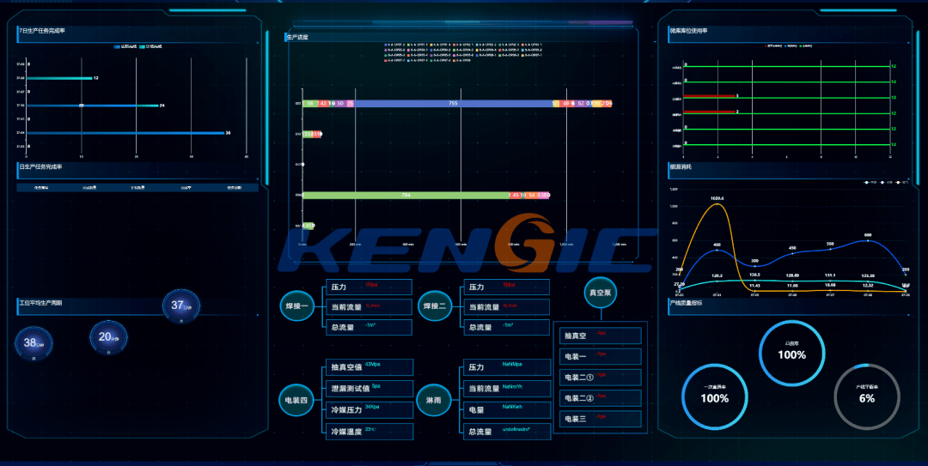This screenshot has width=928, height=466.
Task: Click the 当前流量 field under 焊接一
Action: 369,307
